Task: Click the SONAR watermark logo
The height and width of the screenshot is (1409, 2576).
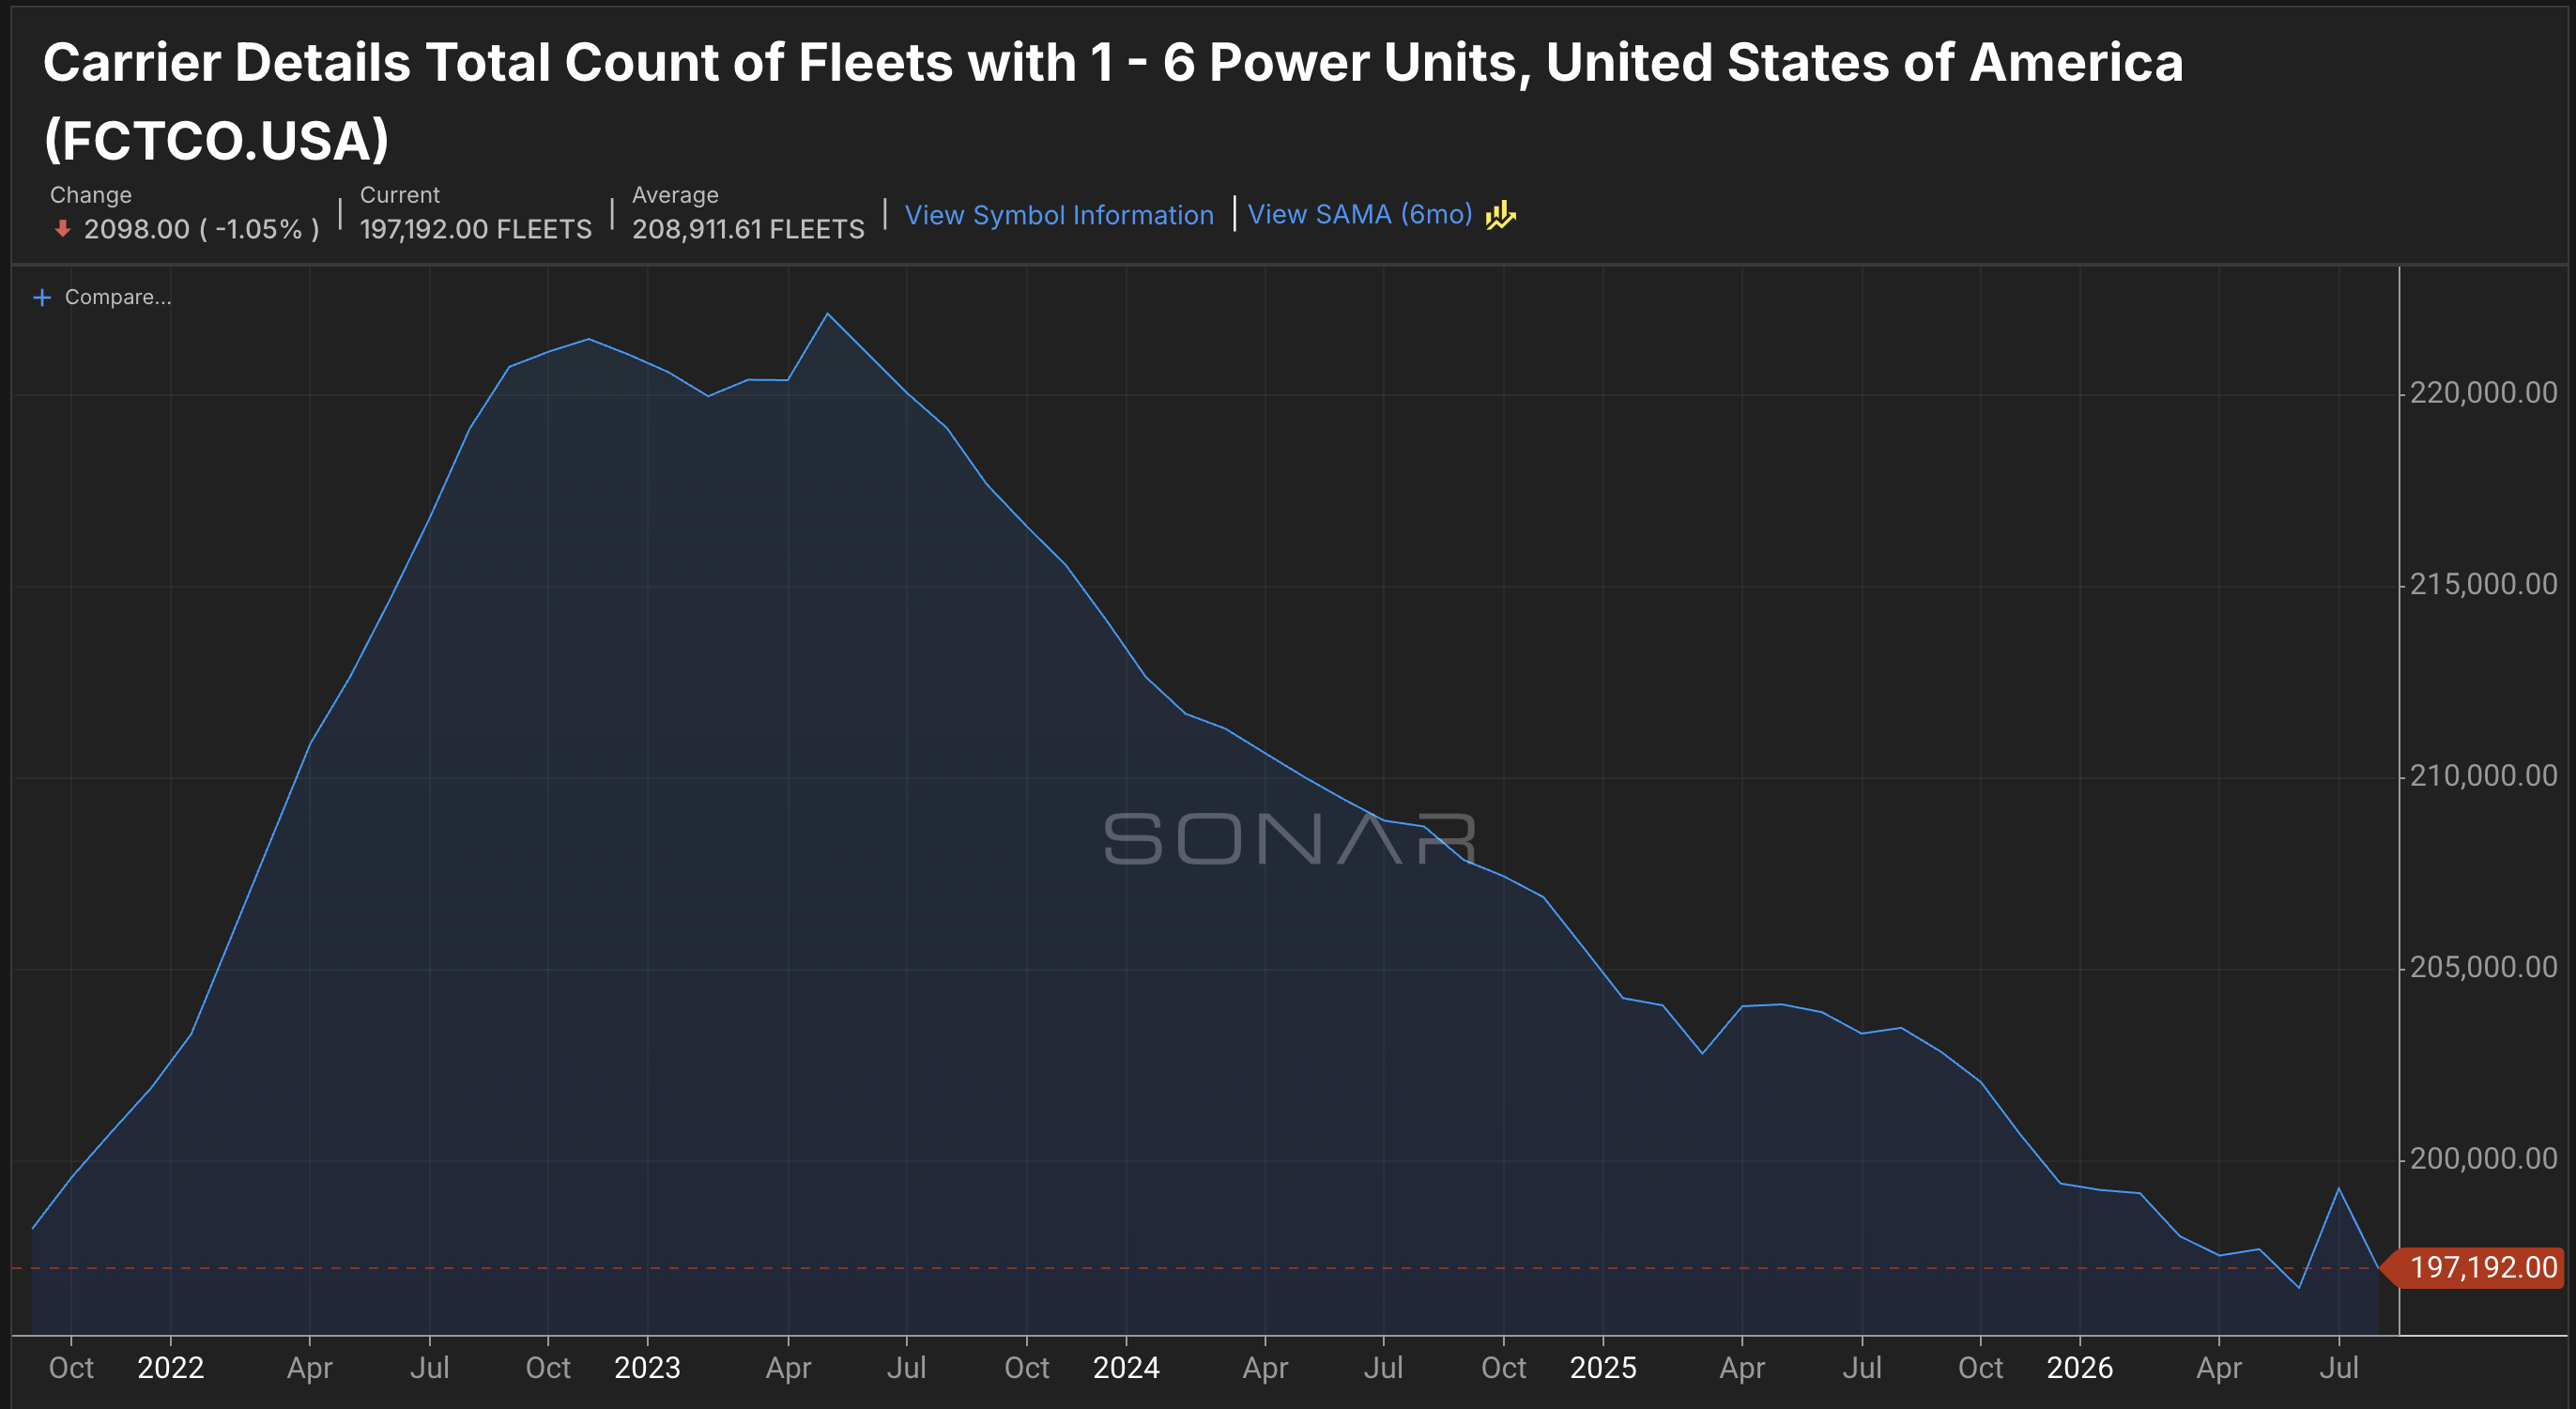Action: click(x=1290, y=838)
